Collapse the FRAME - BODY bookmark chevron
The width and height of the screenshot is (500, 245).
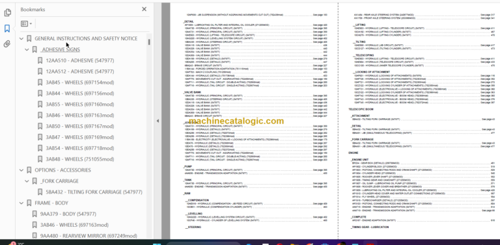(21, 203)
